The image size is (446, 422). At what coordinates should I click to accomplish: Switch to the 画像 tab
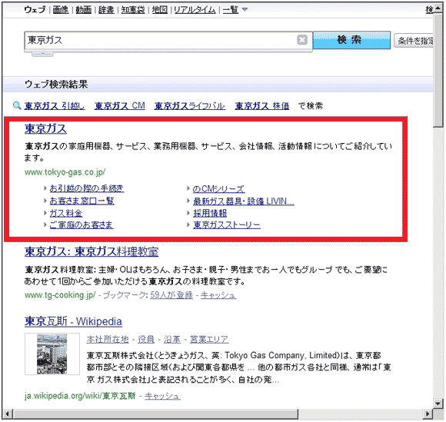click(61, 10)
